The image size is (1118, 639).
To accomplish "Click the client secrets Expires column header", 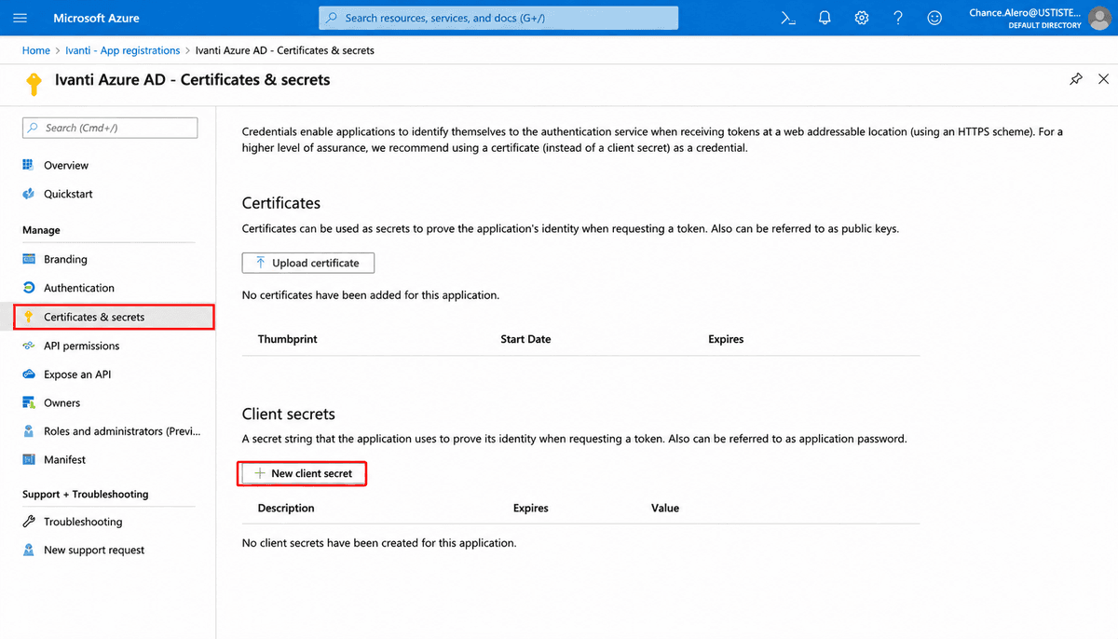I will click(530, 508).
